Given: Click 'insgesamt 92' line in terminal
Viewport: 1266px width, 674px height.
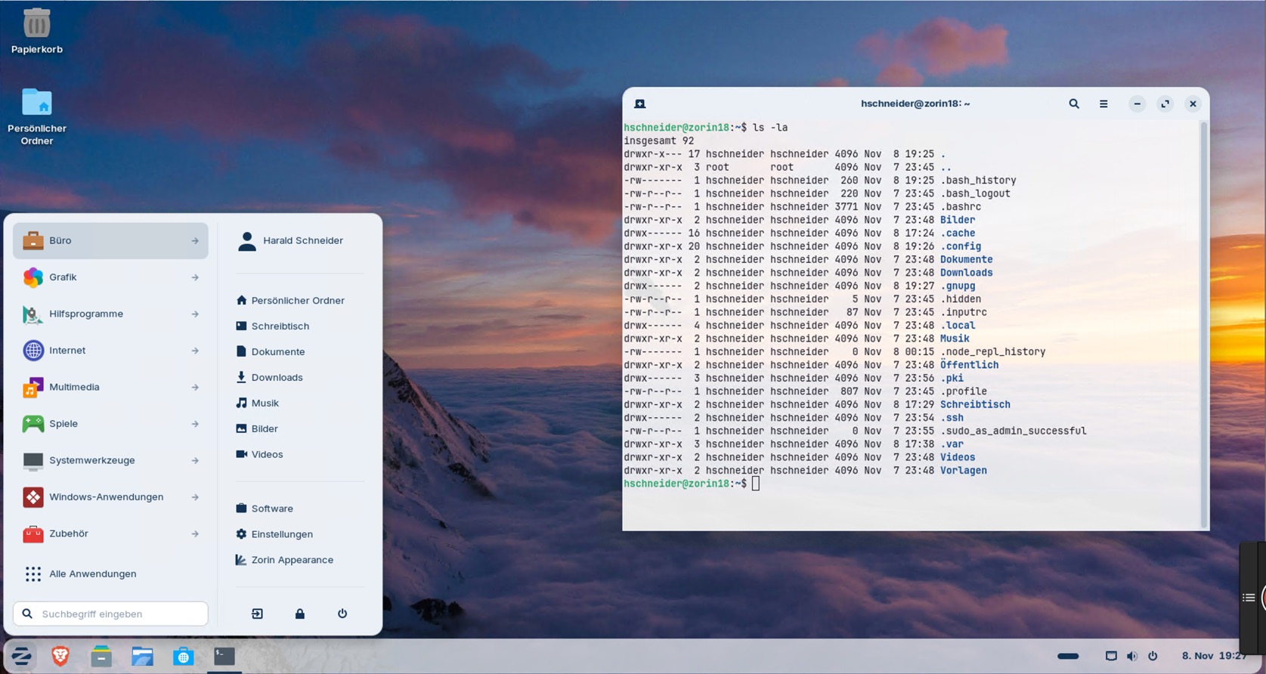Looking at the screenshot, I should [659, 141].
